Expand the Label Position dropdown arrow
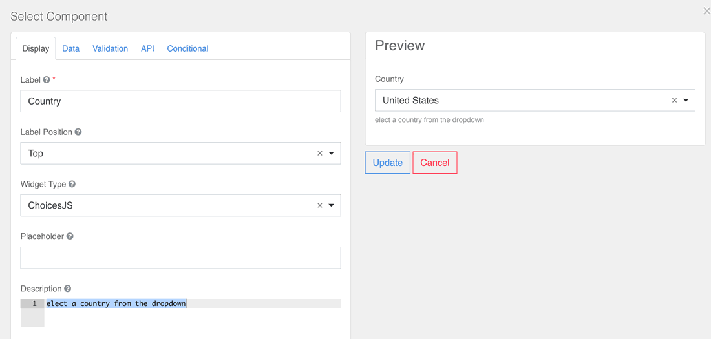 (x=332, y=154)
